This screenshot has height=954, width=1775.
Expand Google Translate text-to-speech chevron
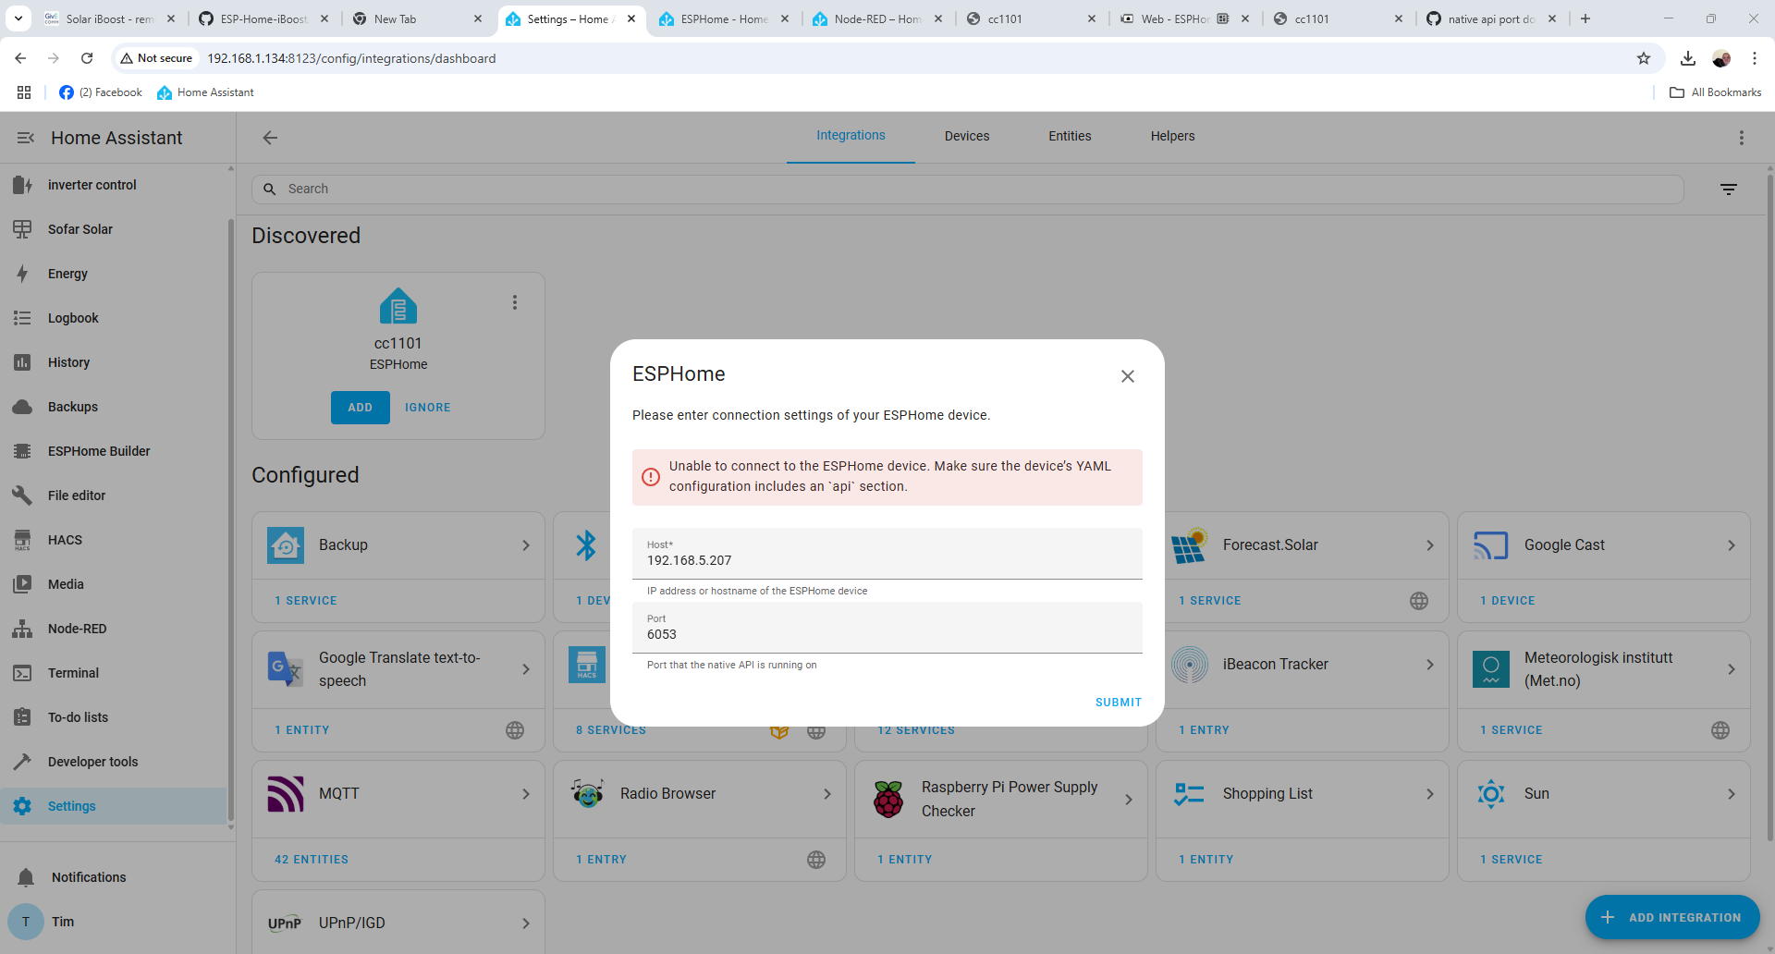click(x=526, y=669)
